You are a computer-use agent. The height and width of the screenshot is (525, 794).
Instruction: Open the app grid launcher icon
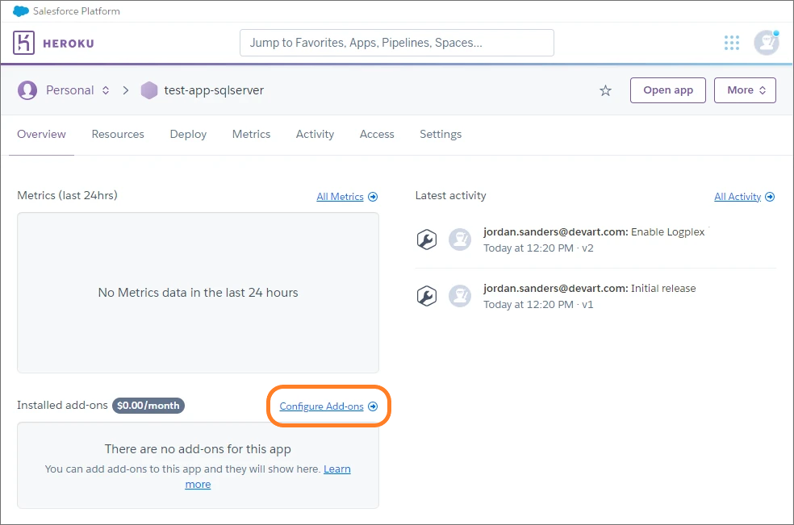(732, 43)
